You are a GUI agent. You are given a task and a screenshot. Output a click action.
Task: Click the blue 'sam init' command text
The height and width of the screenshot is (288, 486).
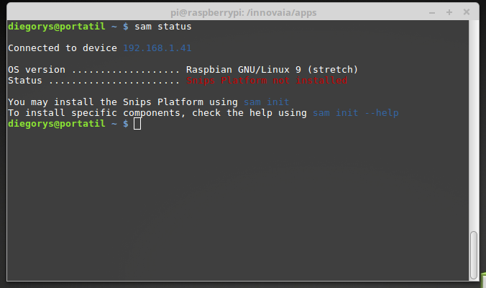(x=266, y=102)
